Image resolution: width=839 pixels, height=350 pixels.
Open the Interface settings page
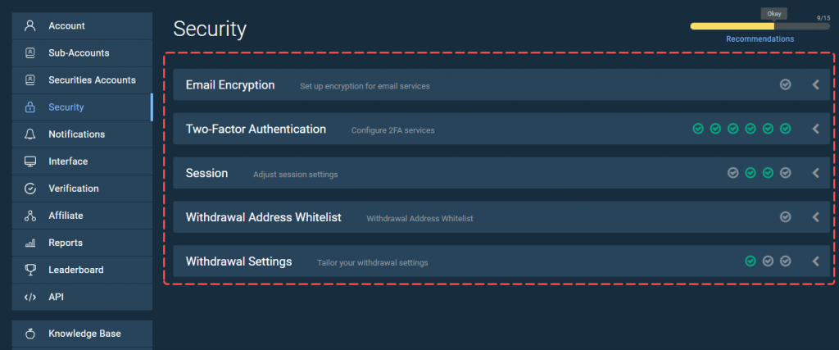82,161
